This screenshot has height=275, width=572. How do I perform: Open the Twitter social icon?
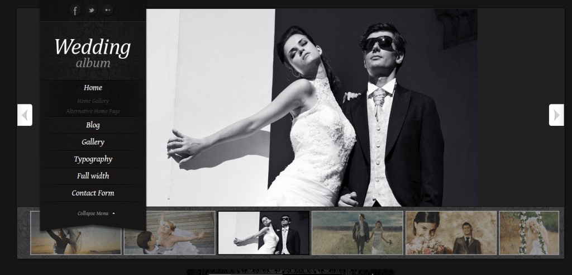[92, 11]
